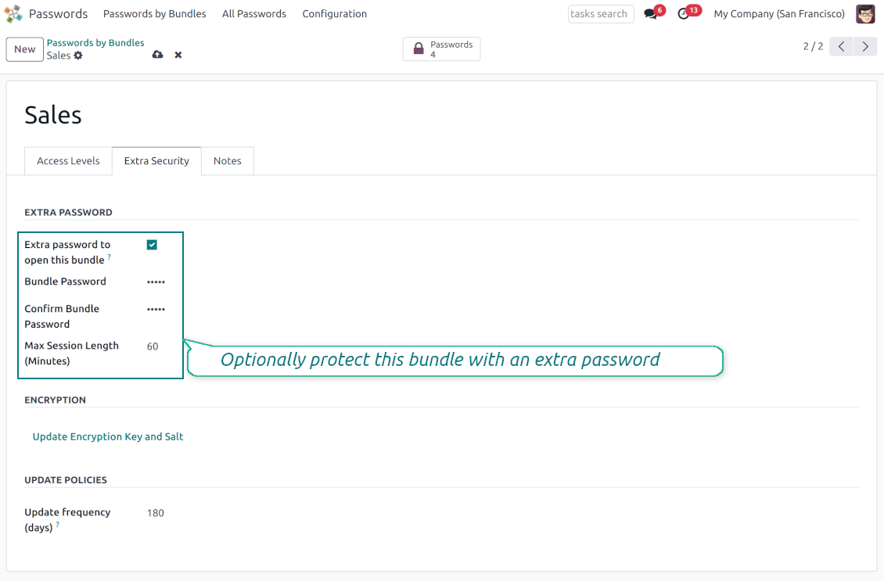This screenshot has height=581, width=884.
Task: Go to previous record arrow
Action: (842, 47)
